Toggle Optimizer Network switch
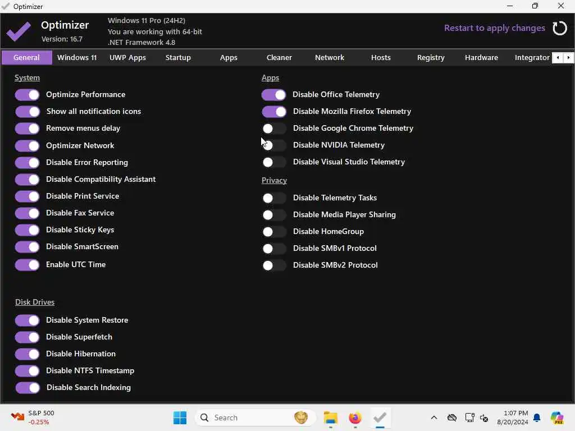575x431 pixels. click(x=27, y=146)
